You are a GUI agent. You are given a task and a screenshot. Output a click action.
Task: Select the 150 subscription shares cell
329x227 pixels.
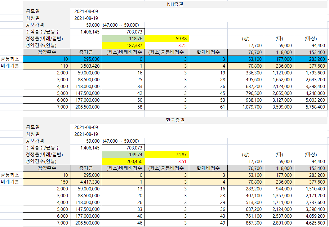point(47,182)
